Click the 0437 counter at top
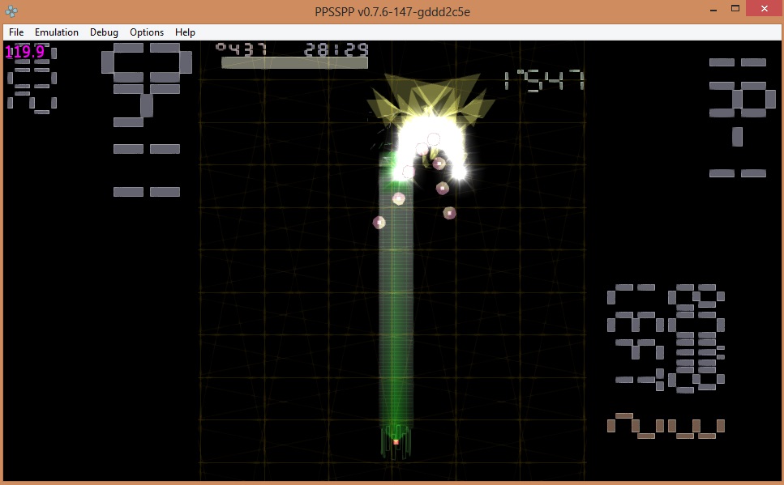 pyautogui.click(x=242, y=49)
